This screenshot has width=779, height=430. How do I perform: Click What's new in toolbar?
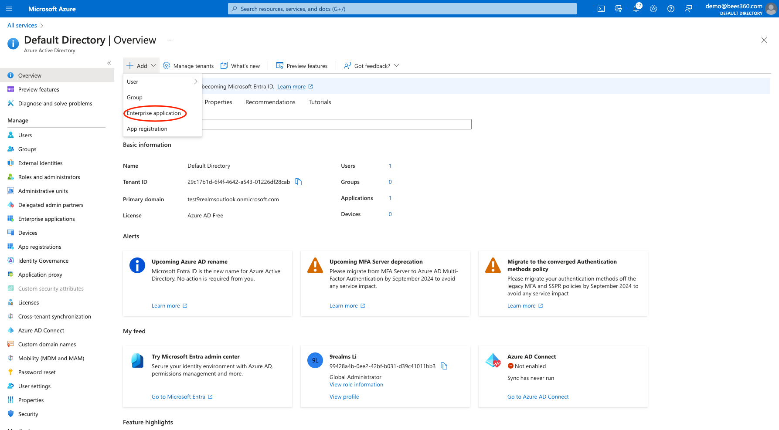(240, 66)
